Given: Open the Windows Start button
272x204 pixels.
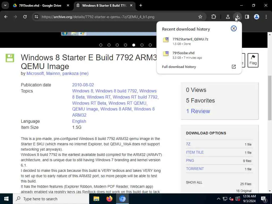Looking at the screenshot, I should tap(6, 199).
